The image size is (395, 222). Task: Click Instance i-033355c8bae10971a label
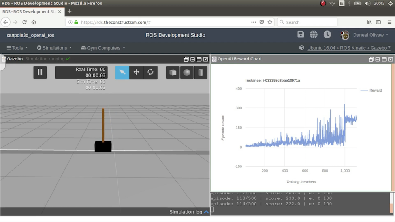[x=273, y=80]
